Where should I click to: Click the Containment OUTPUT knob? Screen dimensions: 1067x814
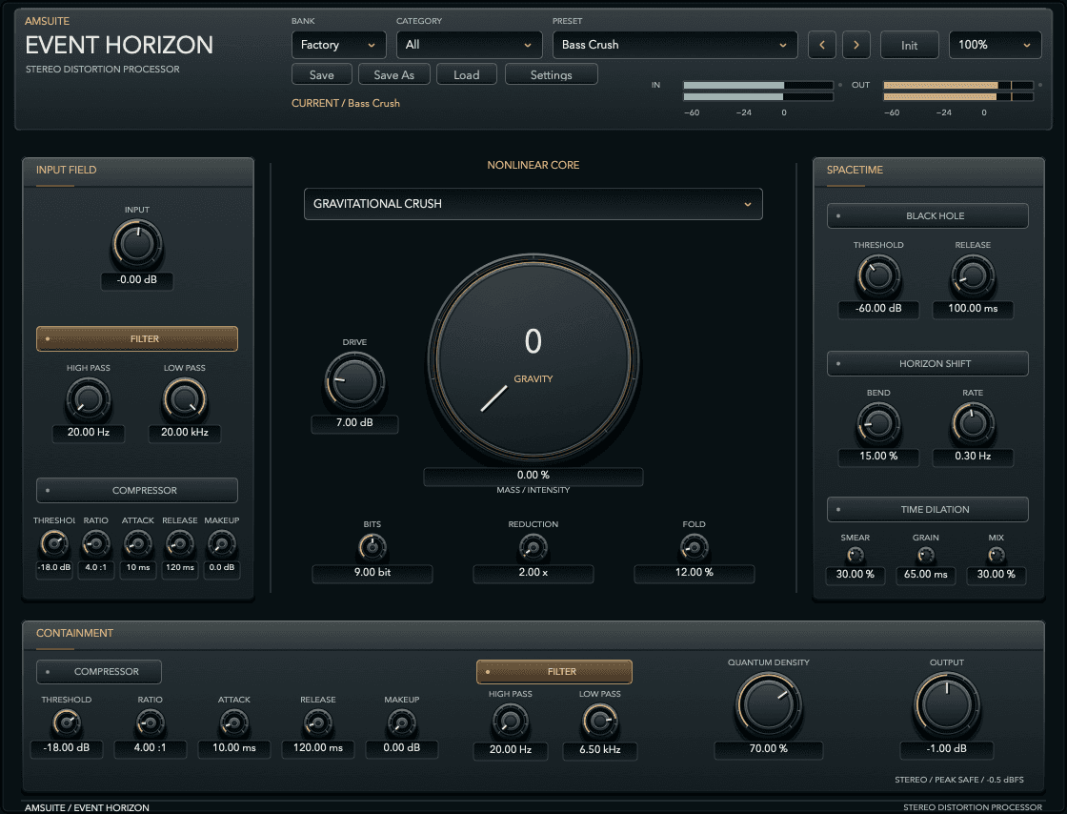pyautogui.click(x=947, y=705)
